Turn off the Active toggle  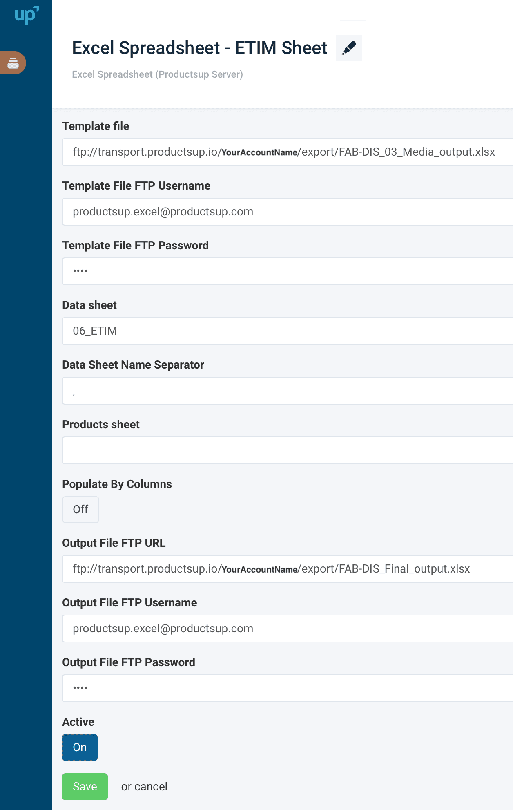80,747
